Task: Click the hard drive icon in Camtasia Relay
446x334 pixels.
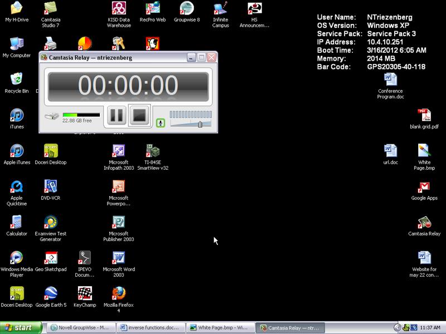Action: pyautogui.click(x=51, y=116)
